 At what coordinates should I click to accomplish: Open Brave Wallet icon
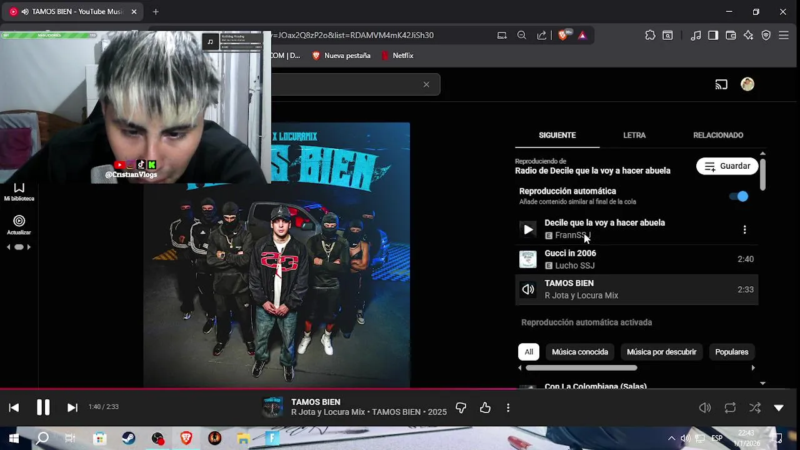(x=731, y=36)
